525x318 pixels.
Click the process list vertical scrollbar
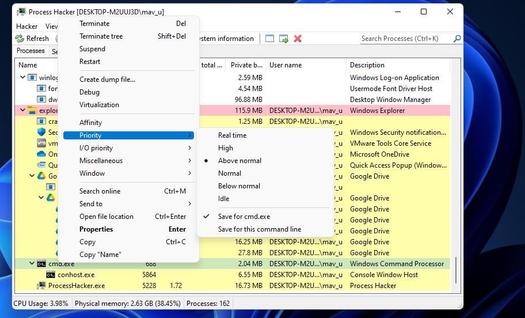456,270
